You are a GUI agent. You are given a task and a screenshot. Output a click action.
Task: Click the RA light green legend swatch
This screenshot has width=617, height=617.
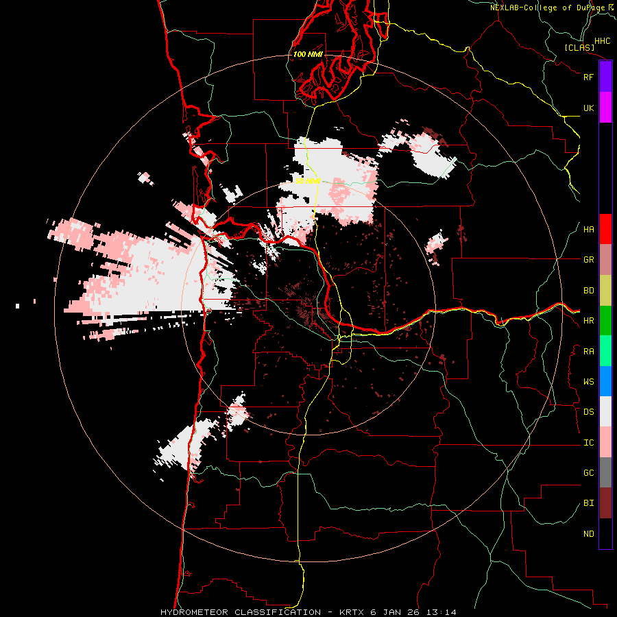pyautogui.click(x=605, y=351)
